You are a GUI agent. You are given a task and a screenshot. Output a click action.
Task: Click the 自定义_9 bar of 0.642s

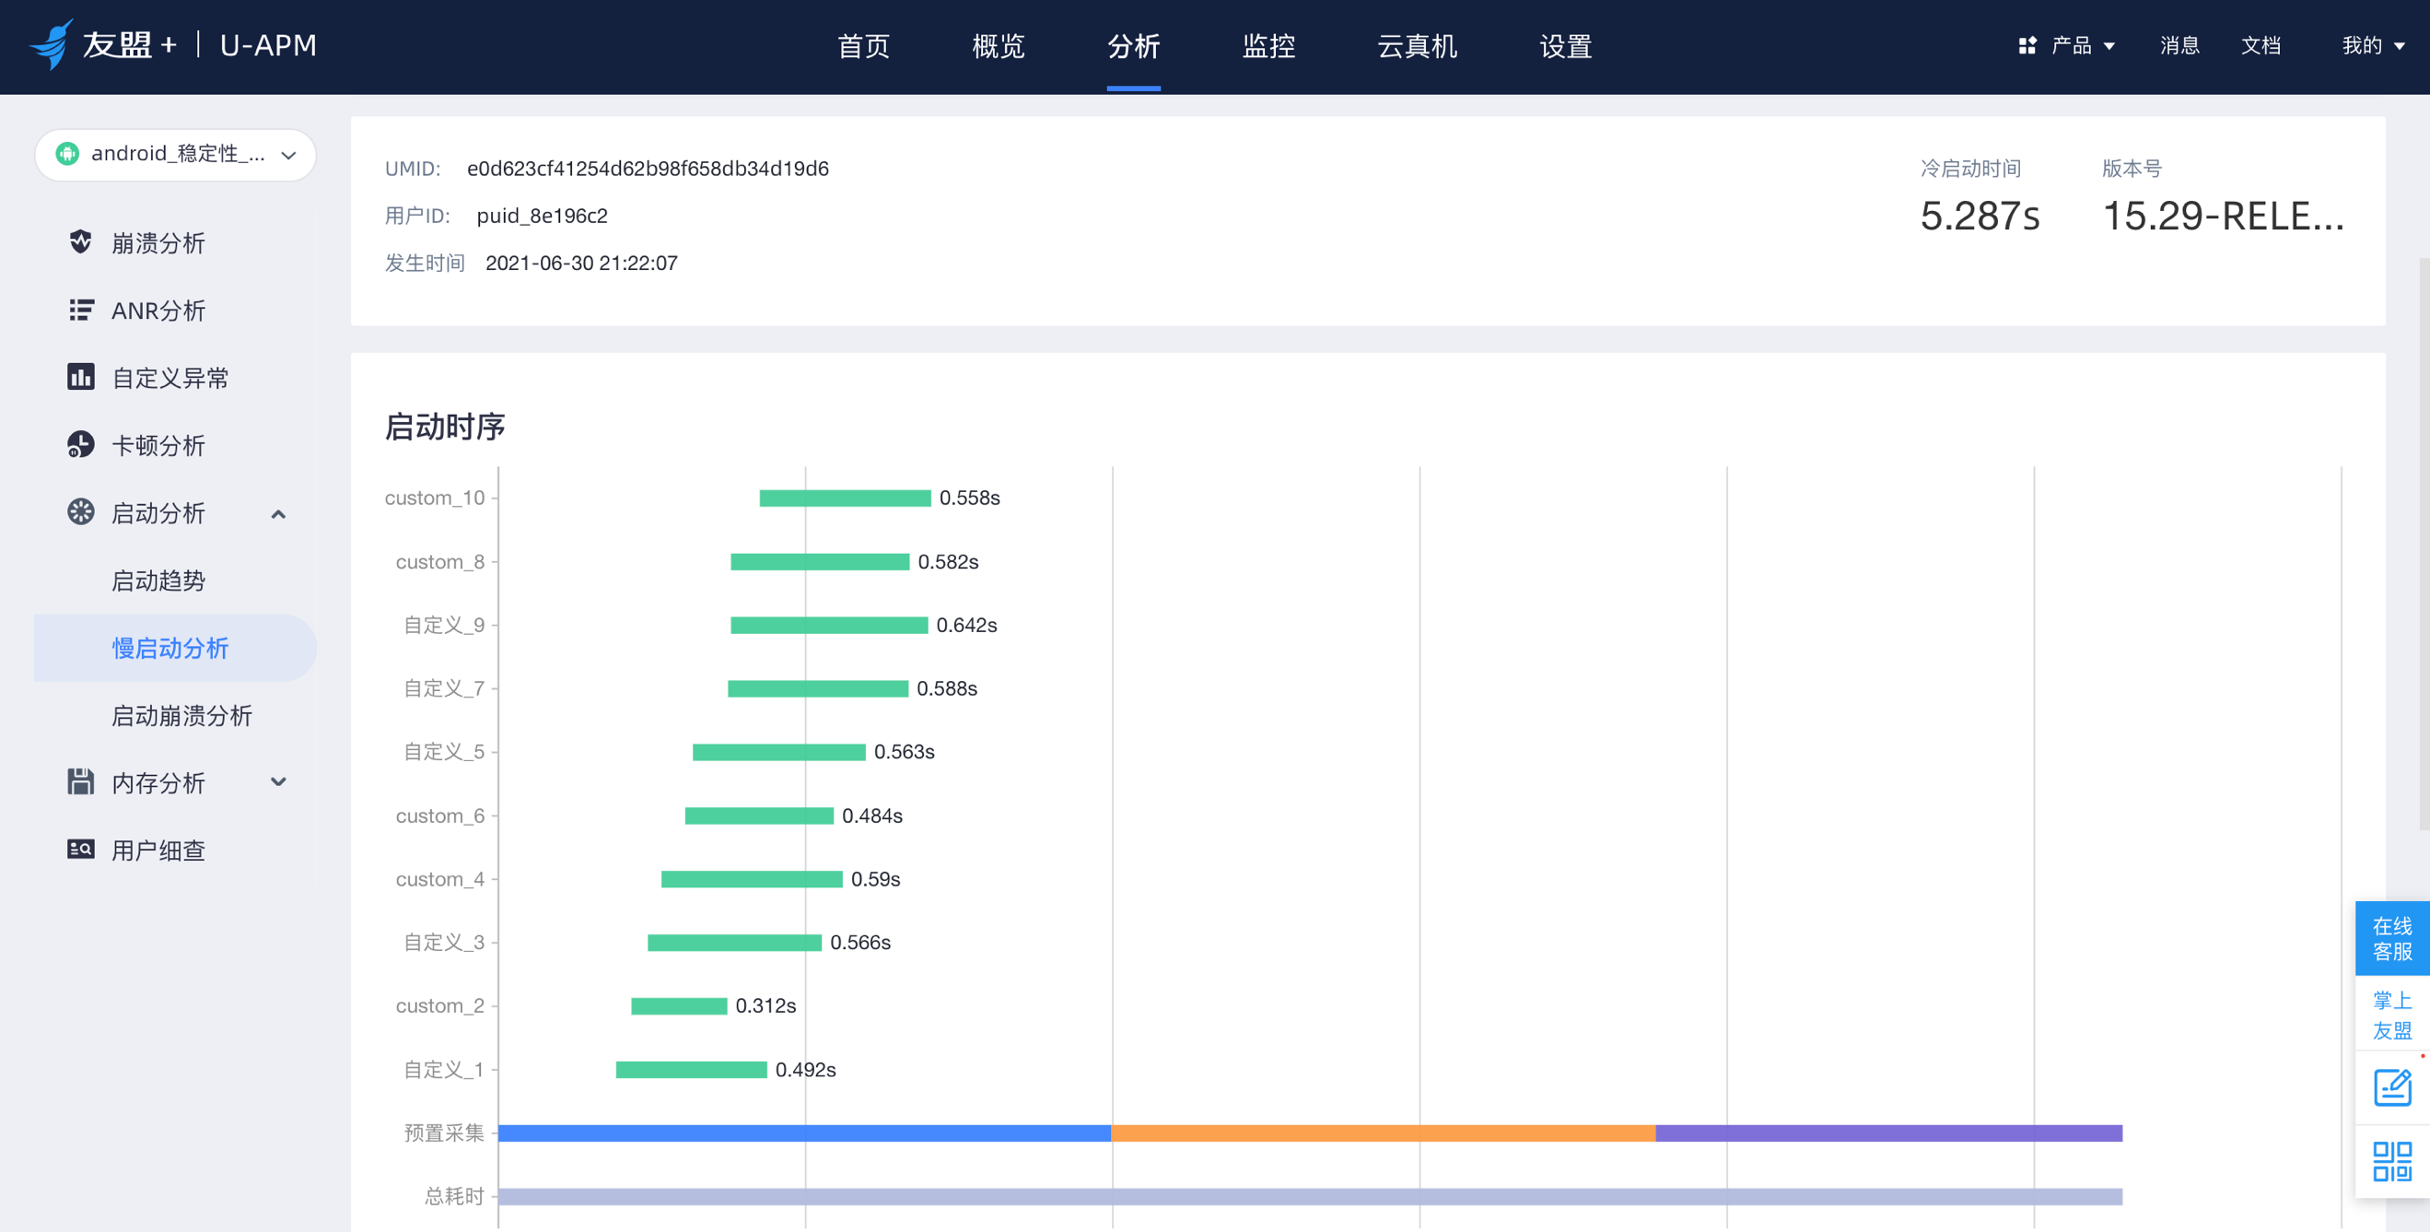tap(829, 626)
